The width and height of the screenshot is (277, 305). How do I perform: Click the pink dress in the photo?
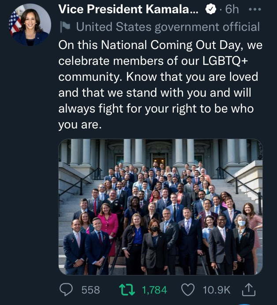coord(109,226)
